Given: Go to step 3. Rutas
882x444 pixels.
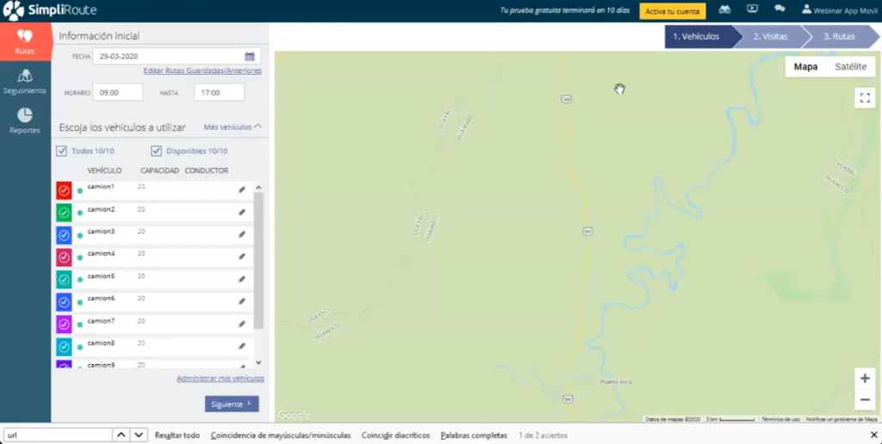Looking at the screenshot, I should click(x=839, y=36).
